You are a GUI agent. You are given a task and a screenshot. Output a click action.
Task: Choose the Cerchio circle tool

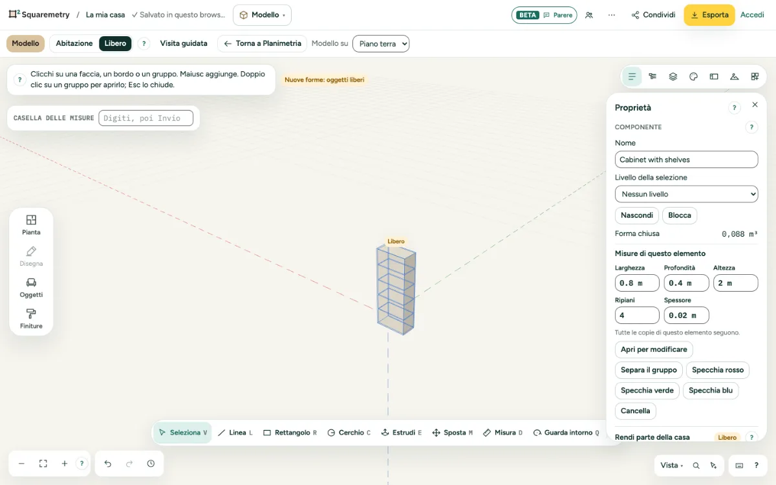[x=349, y=433]
